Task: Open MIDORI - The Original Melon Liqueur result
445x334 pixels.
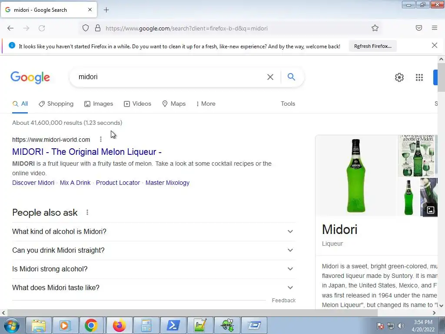Action: tap(87, 152)
